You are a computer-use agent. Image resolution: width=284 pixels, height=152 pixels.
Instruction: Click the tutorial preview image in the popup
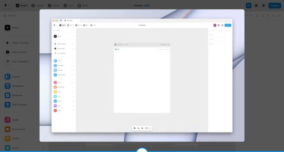click(x=142, y=76)
